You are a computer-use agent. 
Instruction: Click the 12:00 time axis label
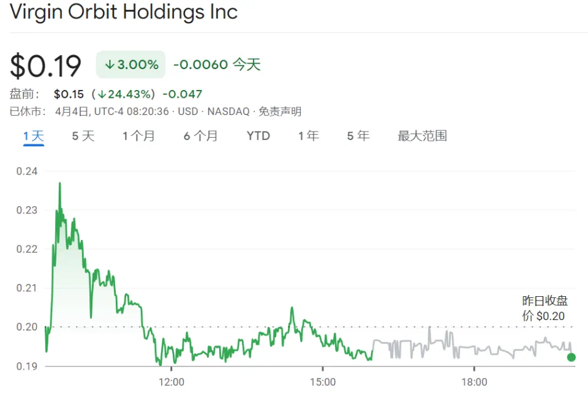click(x=171, y=382)
